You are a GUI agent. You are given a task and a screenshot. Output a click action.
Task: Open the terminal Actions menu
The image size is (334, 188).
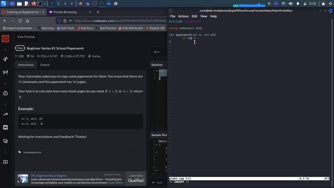[183, 16]
